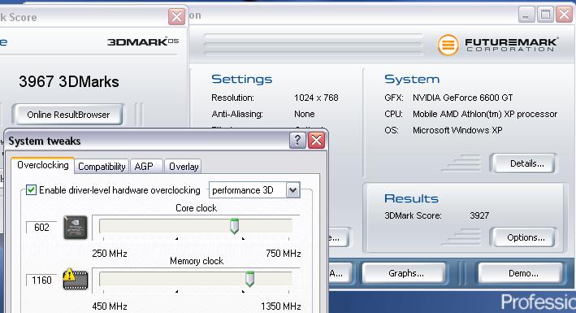Click the 750 MHz core clock maximum label

point(284,254)
